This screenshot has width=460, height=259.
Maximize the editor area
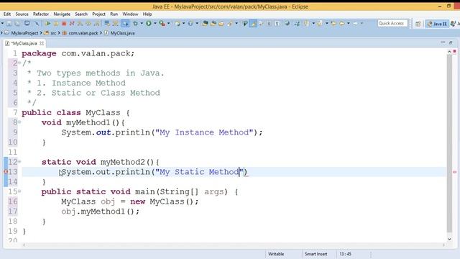pos(451,43)
